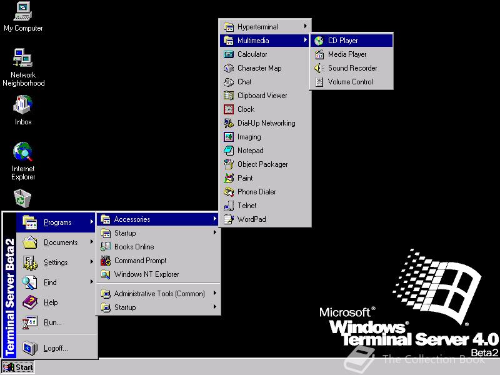The width and height of the screenshot is (500, 375).
Task: Launch Volume Control from the menu
Action: (x=351, y=82)
